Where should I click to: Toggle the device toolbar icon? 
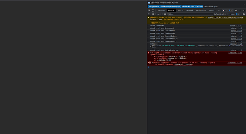click(x=153, y=10)
